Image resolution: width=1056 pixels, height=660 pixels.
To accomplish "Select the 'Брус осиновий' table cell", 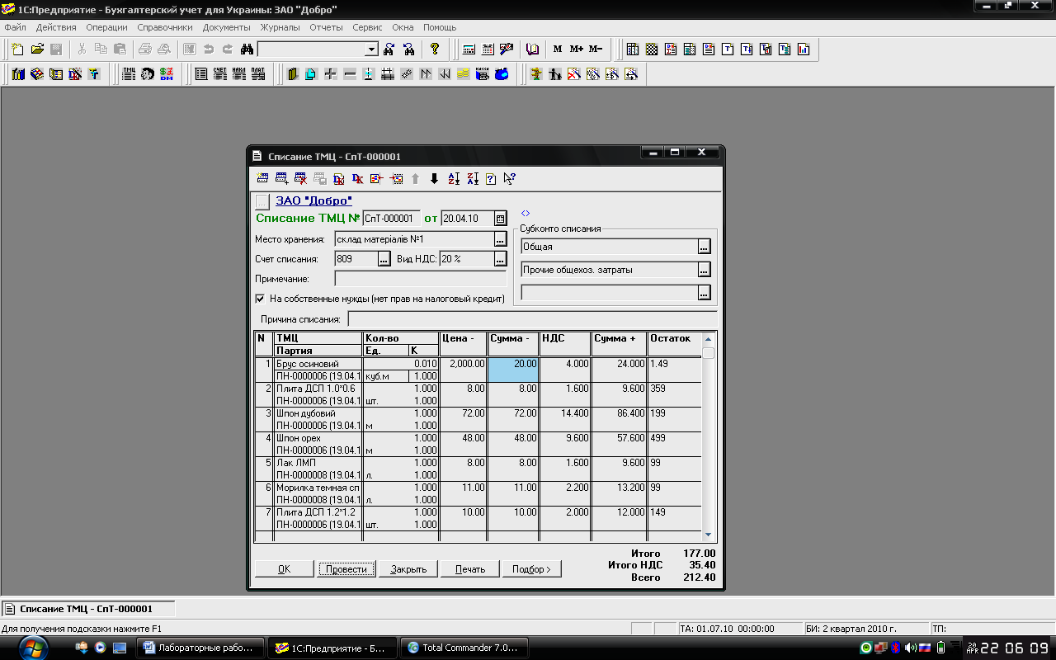I will coord(318,364).
